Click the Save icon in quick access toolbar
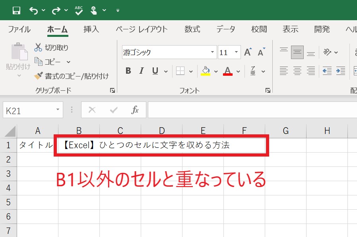 pyautogui.click(x=16, y=10)
